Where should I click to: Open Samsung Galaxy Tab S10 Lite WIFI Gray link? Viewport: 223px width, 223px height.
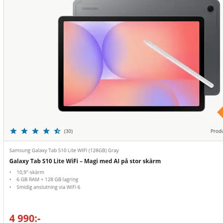tap(64, 151)
